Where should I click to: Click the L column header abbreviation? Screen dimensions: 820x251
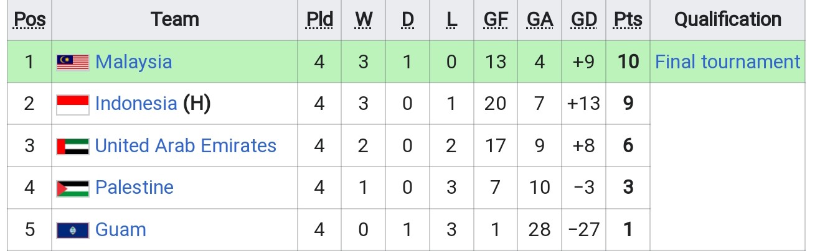[451, 21]
